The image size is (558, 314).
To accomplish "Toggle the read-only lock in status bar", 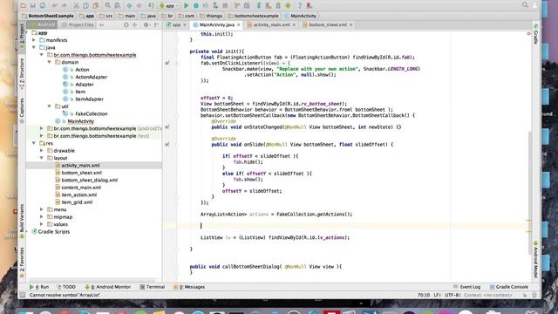I will coord(525,295).
